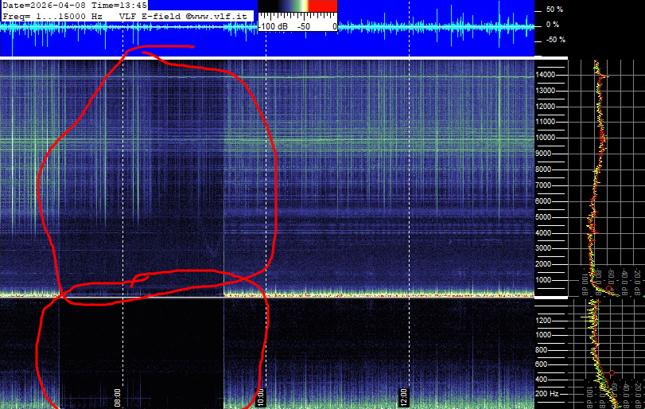Click the black end of the dB color scale

[x=265, y=6]
